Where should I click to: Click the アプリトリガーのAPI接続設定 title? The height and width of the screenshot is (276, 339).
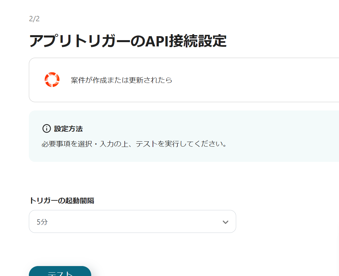coord(128,41)
